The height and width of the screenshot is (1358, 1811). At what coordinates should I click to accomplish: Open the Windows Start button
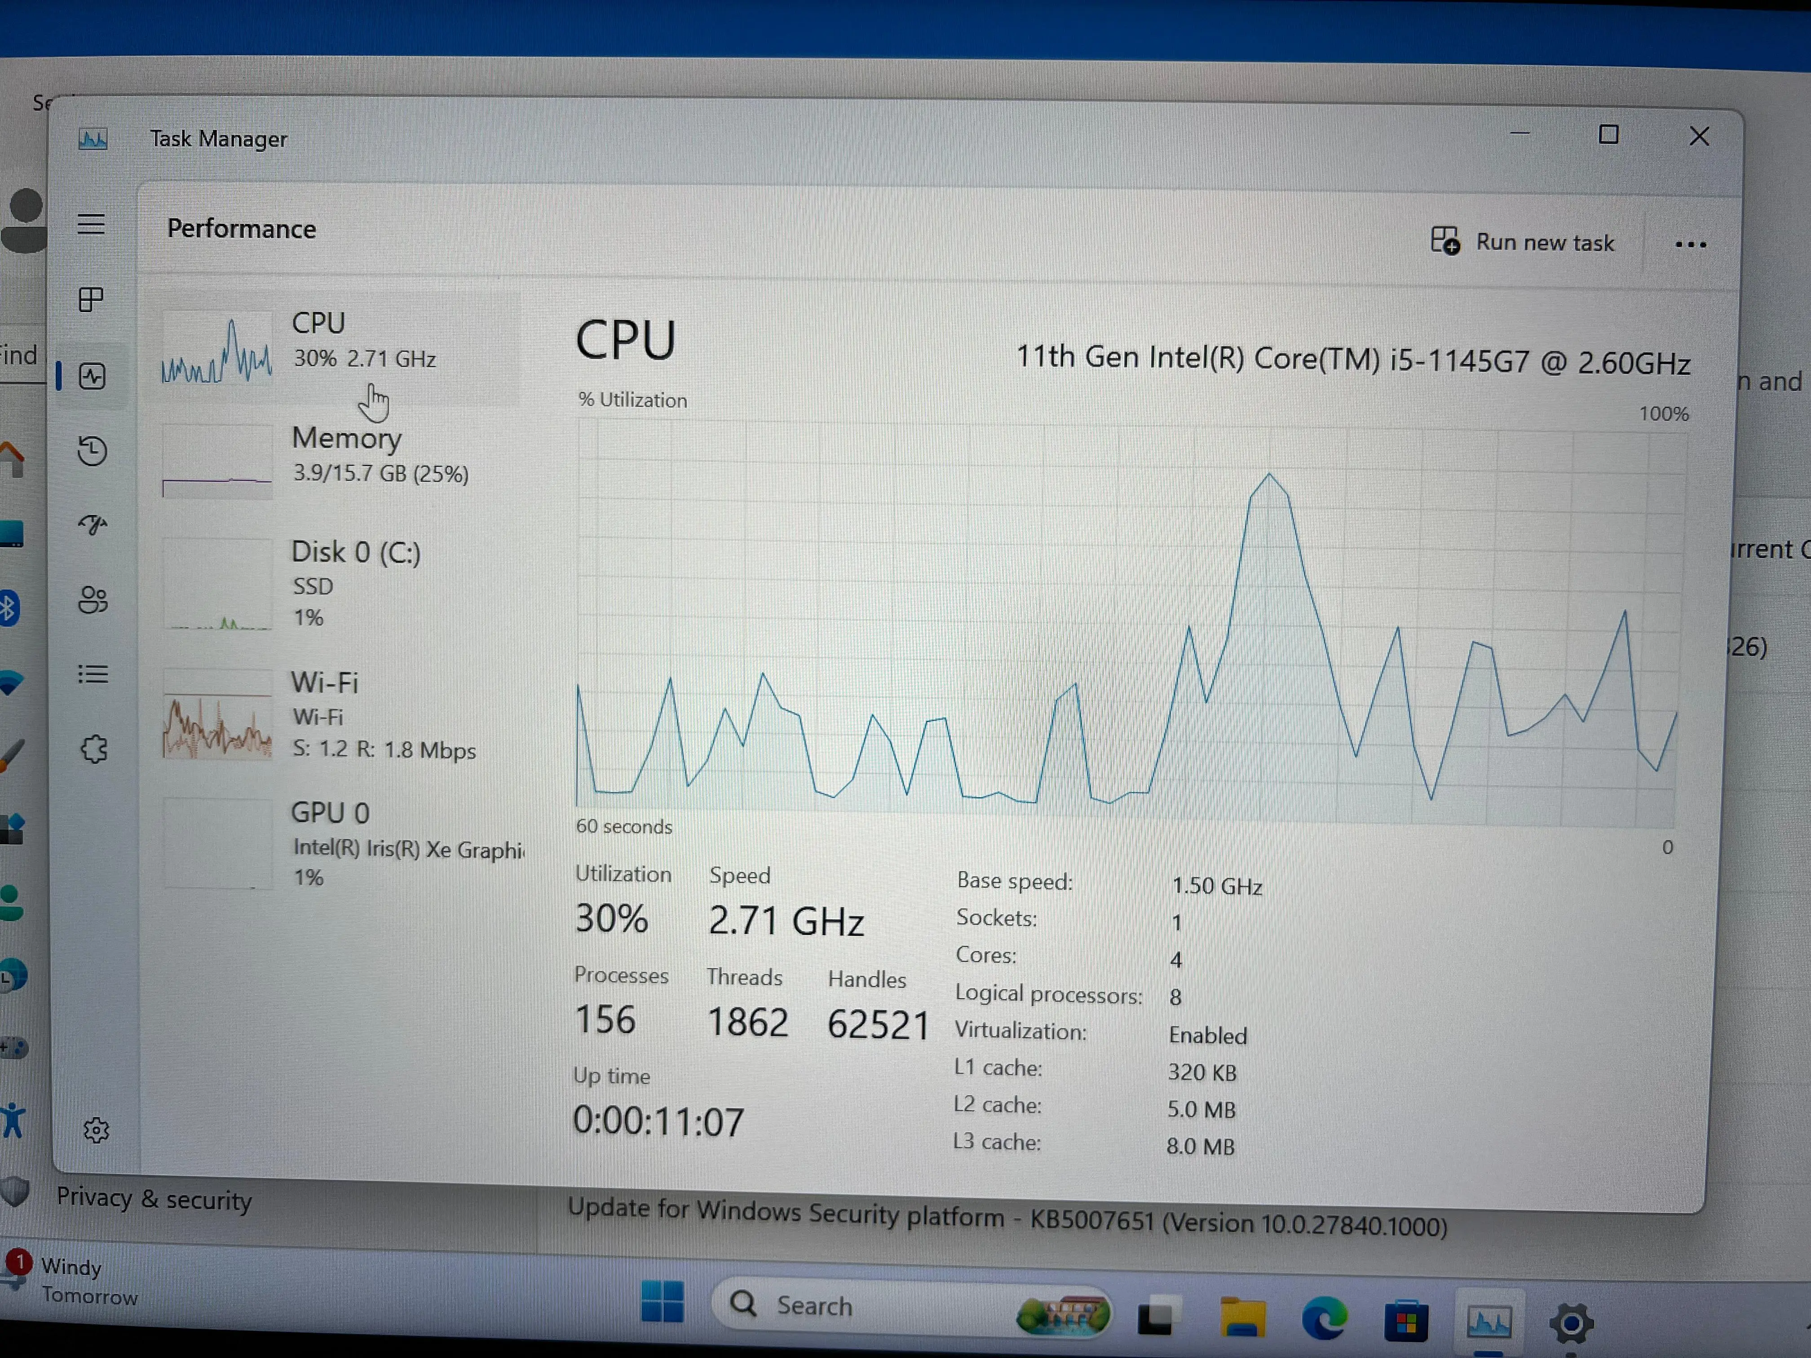click(x=663, y=1301)
